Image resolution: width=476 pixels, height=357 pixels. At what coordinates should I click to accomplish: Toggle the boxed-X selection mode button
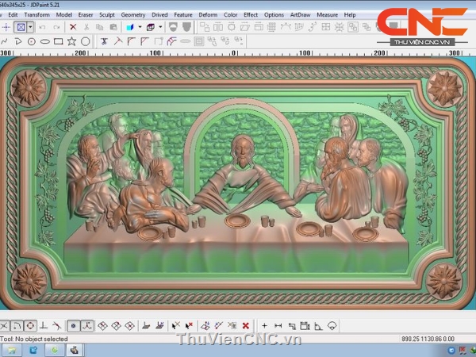tap(21, 27)
